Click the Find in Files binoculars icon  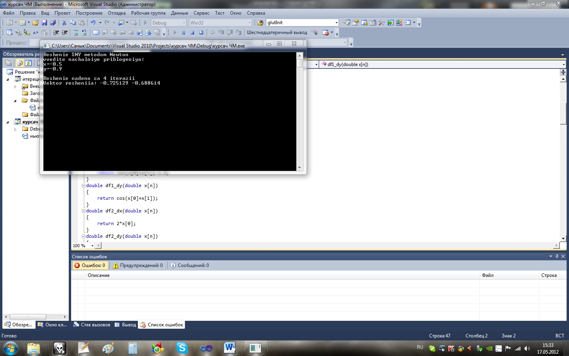click(260, 23)
